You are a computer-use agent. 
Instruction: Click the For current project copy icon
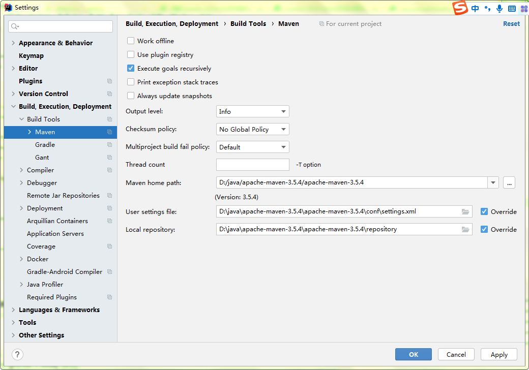[321, 24]
